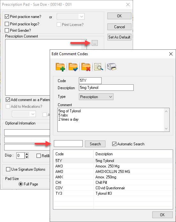
Task: Click the printer icon in toolbar
Action: click(x=112, y=67)
